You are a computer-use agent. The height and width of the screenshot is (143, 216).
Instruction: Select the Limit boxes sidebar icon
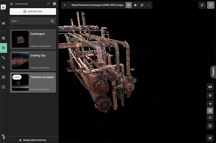pyautogui.click(x=4, y=48)
